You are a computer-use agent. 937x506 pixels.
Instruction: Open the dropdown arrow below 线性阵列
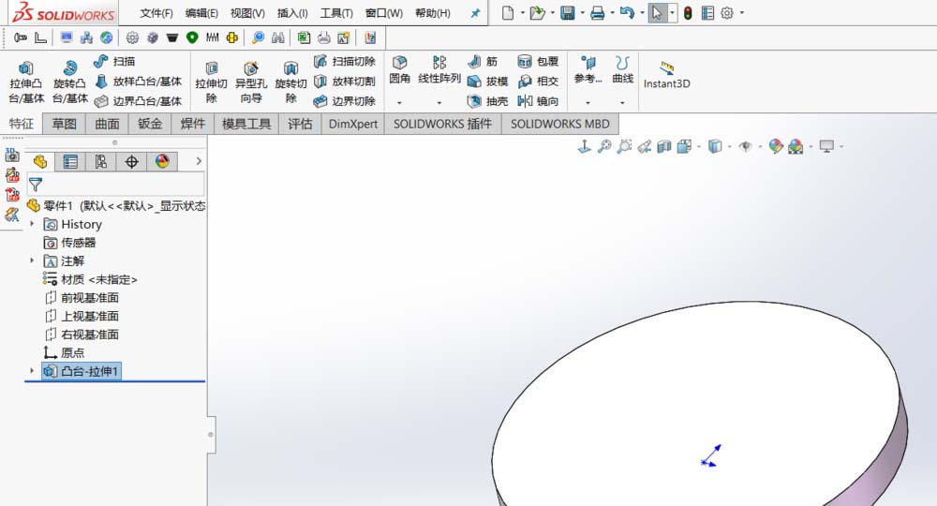439,103
